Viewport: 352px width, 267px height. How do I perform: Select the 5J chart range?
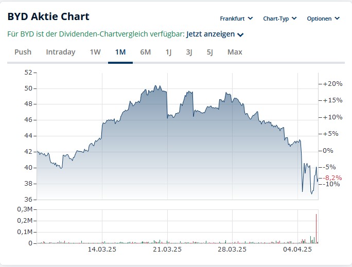[210, 52]
